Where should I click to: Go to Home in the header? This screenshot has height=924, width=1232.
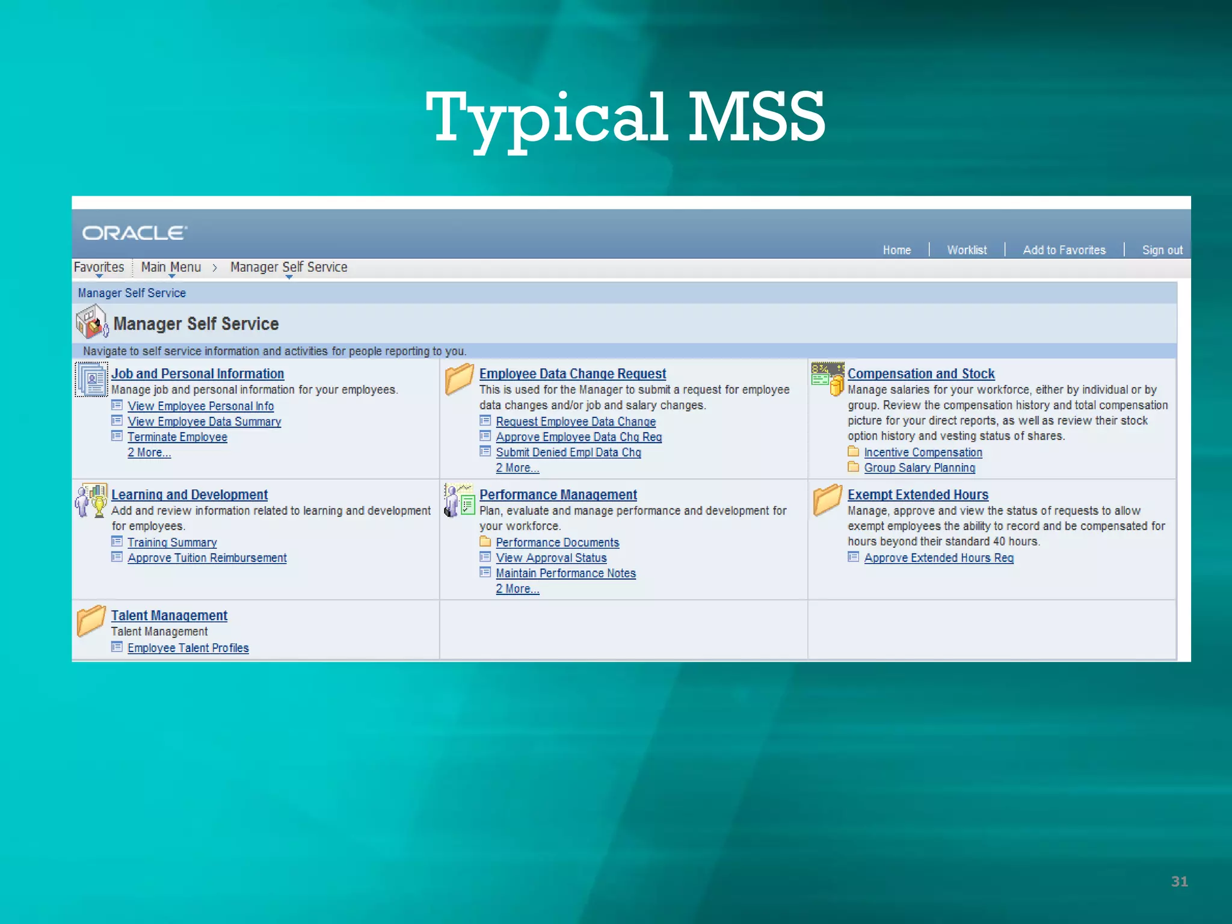(x=897, y=250)
